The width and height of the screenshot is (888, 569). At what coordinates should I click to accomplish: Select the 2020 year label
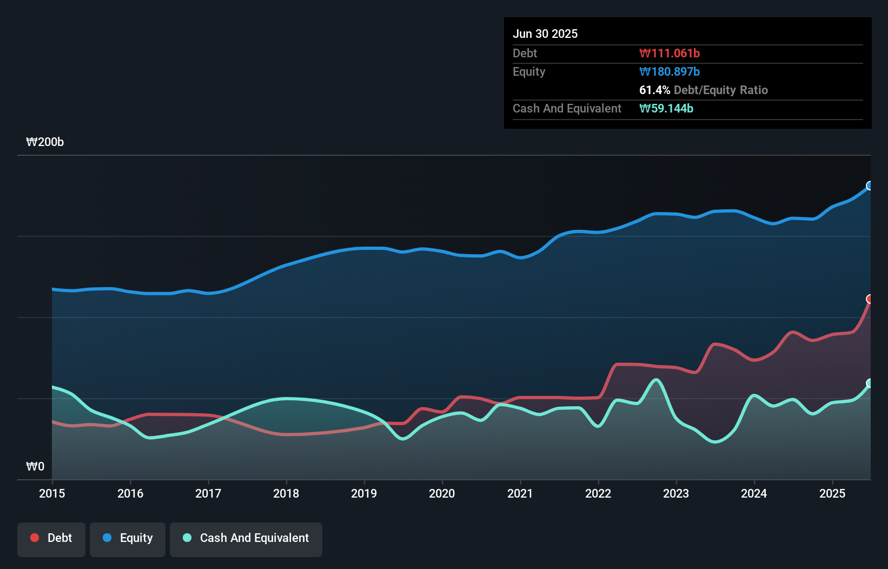442,493
